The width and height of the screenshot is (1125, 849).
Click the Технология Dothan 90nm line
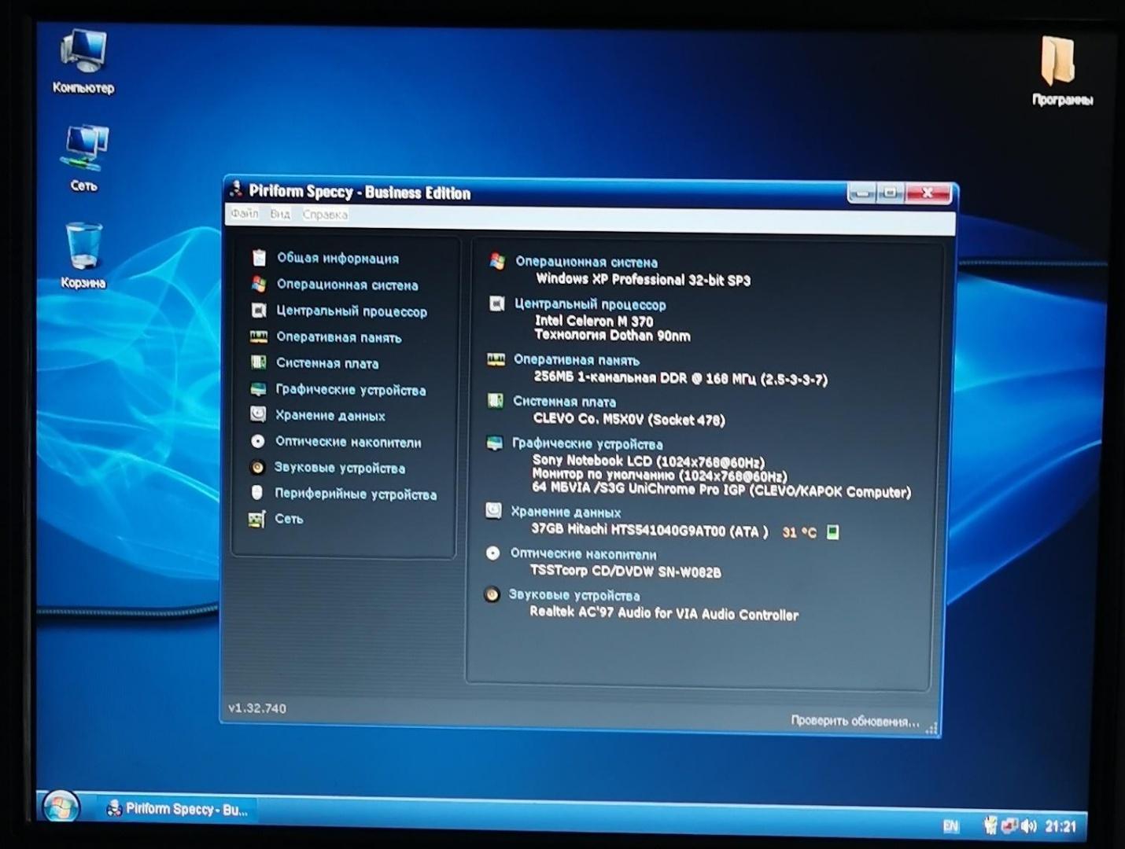[x=612, y=336]
